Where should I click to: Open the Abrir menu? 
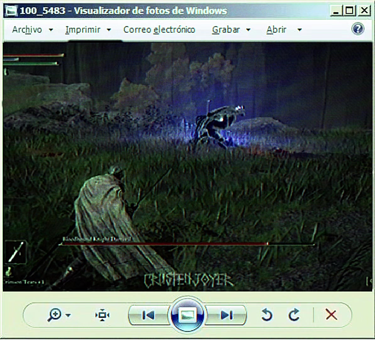tap(276, 30)
